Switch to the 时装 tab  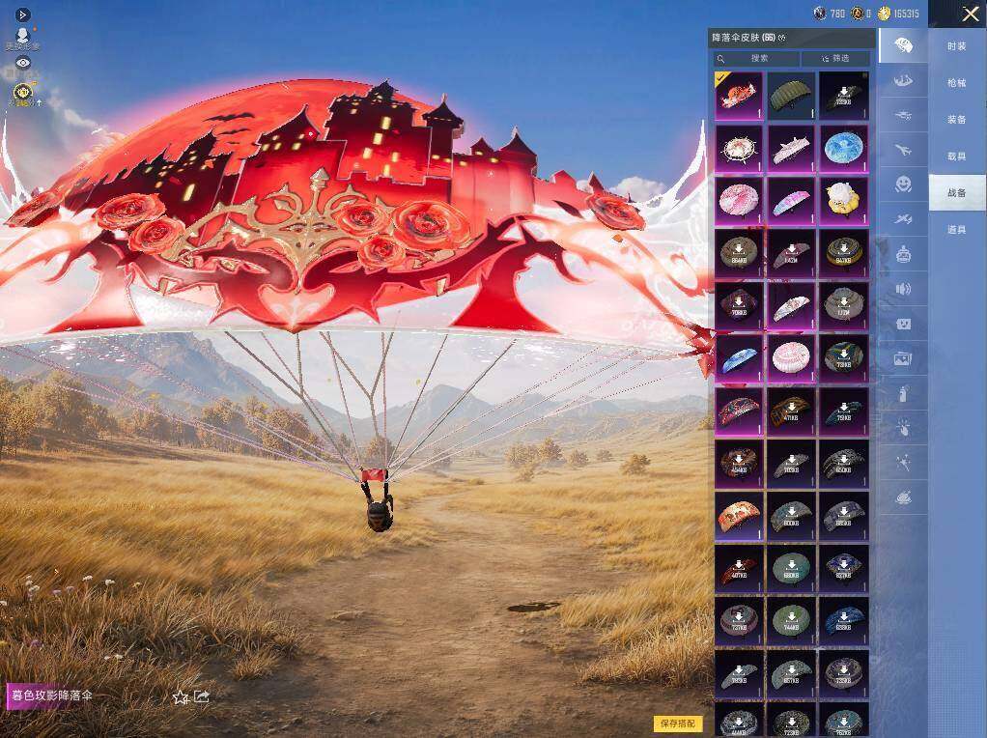click(x=957, y=46)
